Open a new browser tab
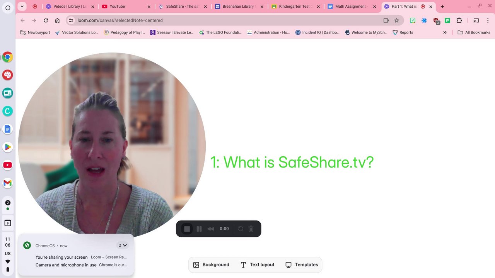This screenshot has height=278, width=495. [x=442, y=7]
